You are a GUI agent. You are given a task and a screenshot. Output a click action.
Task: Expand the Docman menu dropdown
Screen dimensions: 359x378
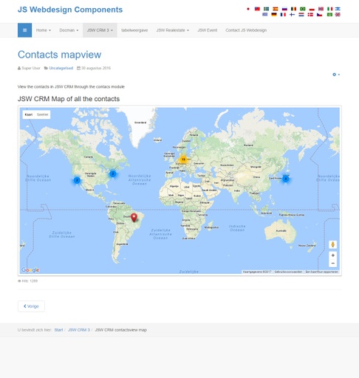69,30
